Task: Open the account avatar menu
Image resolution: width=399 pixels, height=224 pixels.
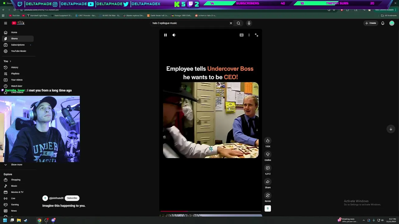Action: (392, 23)
